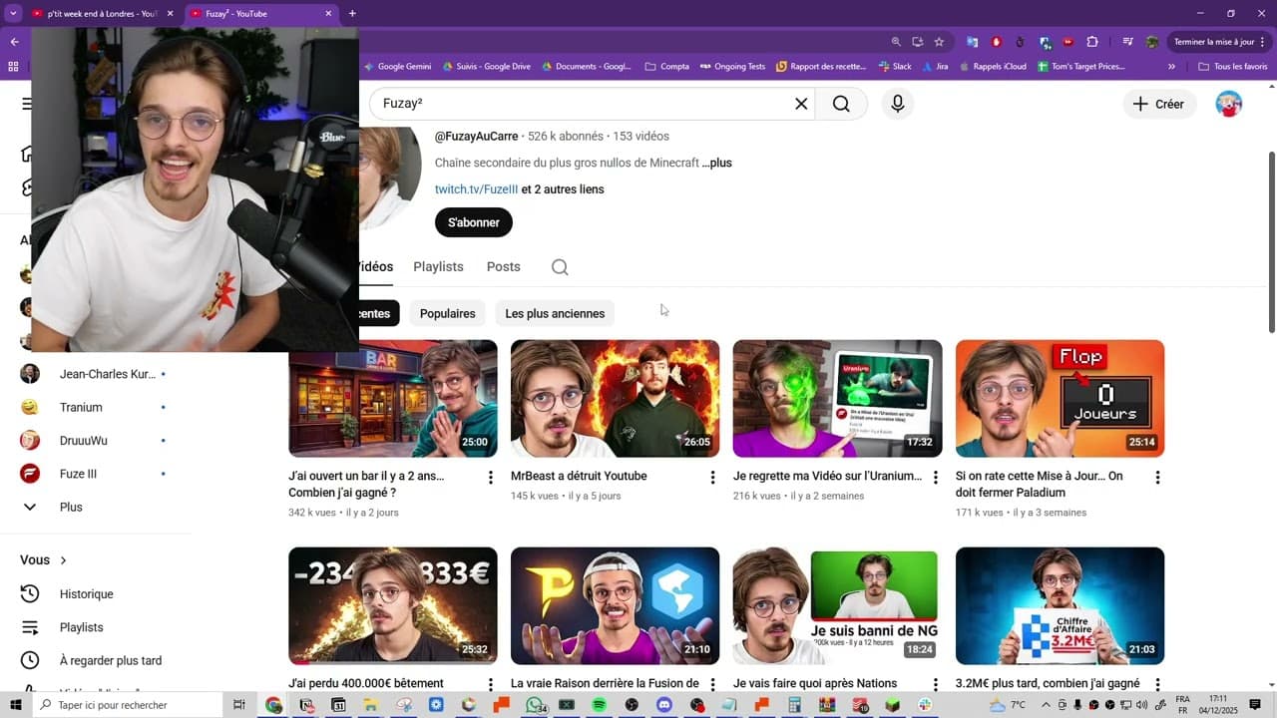Screen dimensions: 1277x718
Task: Clear the search field with X icon
Action: 800,104
